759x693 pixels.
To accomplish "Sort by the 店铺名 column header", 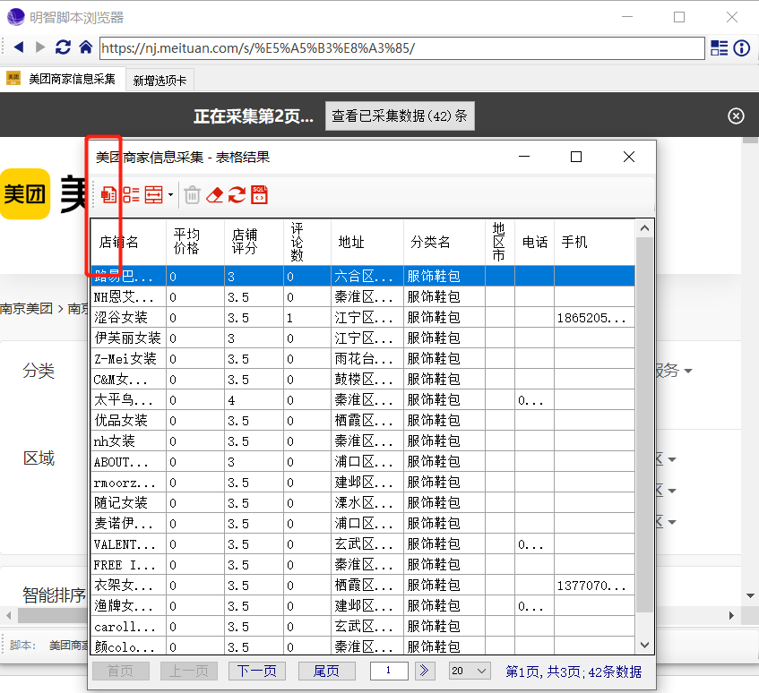I will 128,242.
